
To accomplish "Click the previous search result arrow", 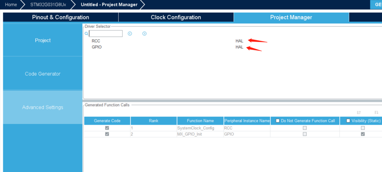I will pyautogui.click(x=130, y=34).
